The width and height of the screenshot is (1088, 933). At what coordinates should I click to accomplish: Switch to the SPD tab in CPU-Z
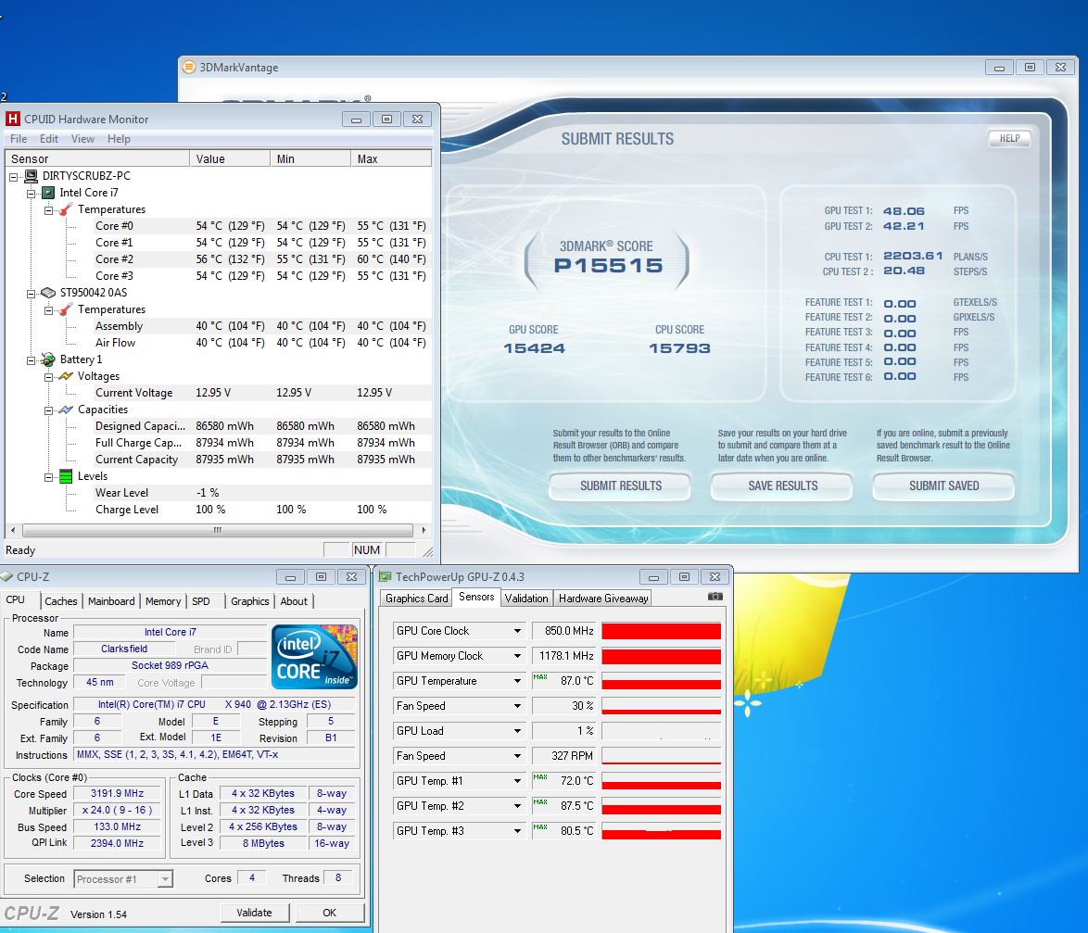(201, 601)
